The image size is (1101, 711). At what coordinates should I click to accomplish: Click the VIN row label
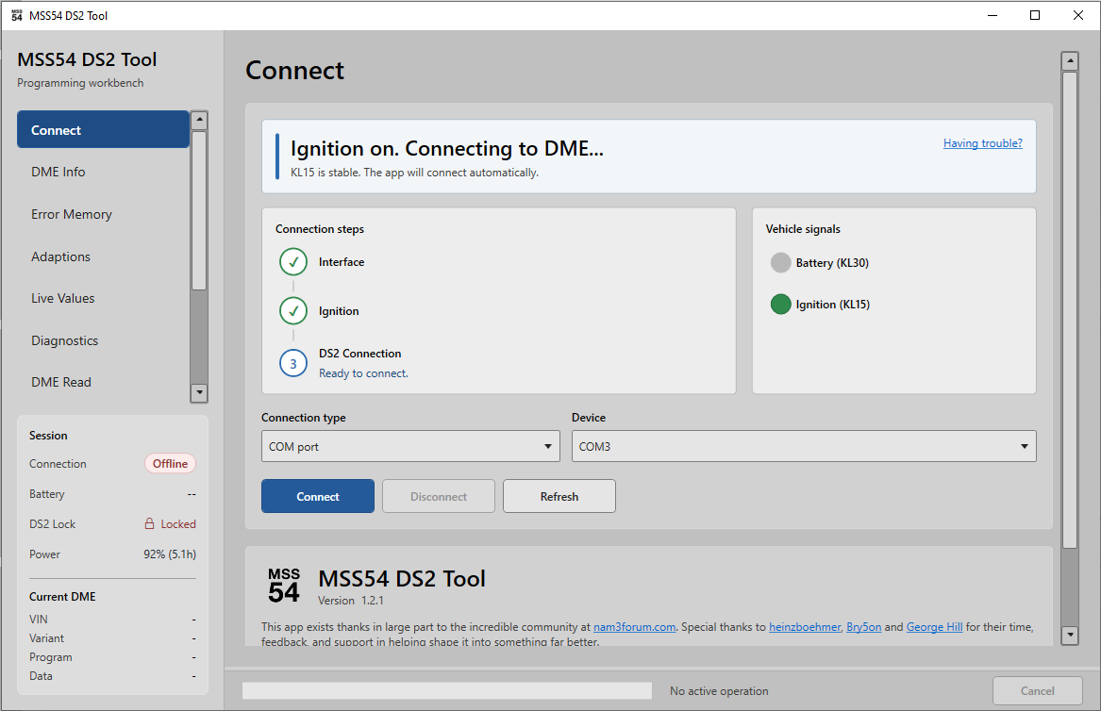39,619
